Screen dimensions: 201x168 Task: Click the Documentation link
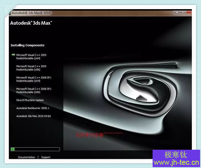[26, 157]
